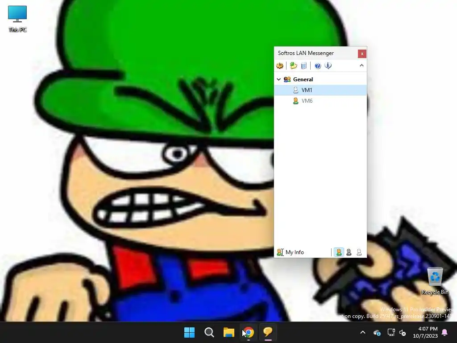The width and height of the screenshot is (457, 343).
Task: Open File Explorer from the taskbar
Action: [229, 332]
